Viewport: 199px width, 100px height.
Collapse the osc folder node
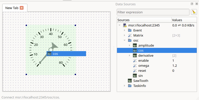click(x=125, y=40)
